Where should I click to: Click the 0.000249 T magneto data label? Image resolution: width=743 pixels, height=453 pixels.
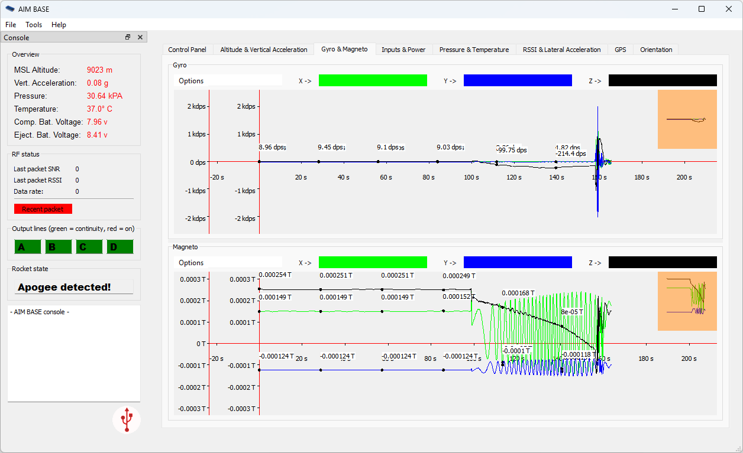coord(459,276)
